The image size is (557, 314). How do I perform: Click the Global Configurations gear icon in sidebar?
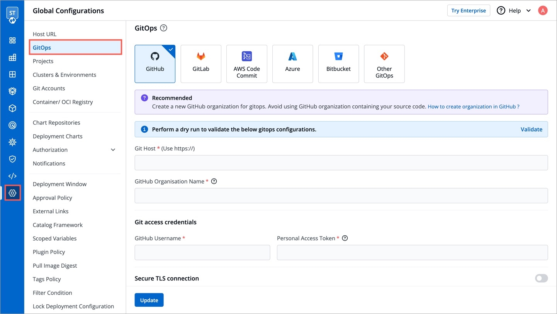(12, 193)
